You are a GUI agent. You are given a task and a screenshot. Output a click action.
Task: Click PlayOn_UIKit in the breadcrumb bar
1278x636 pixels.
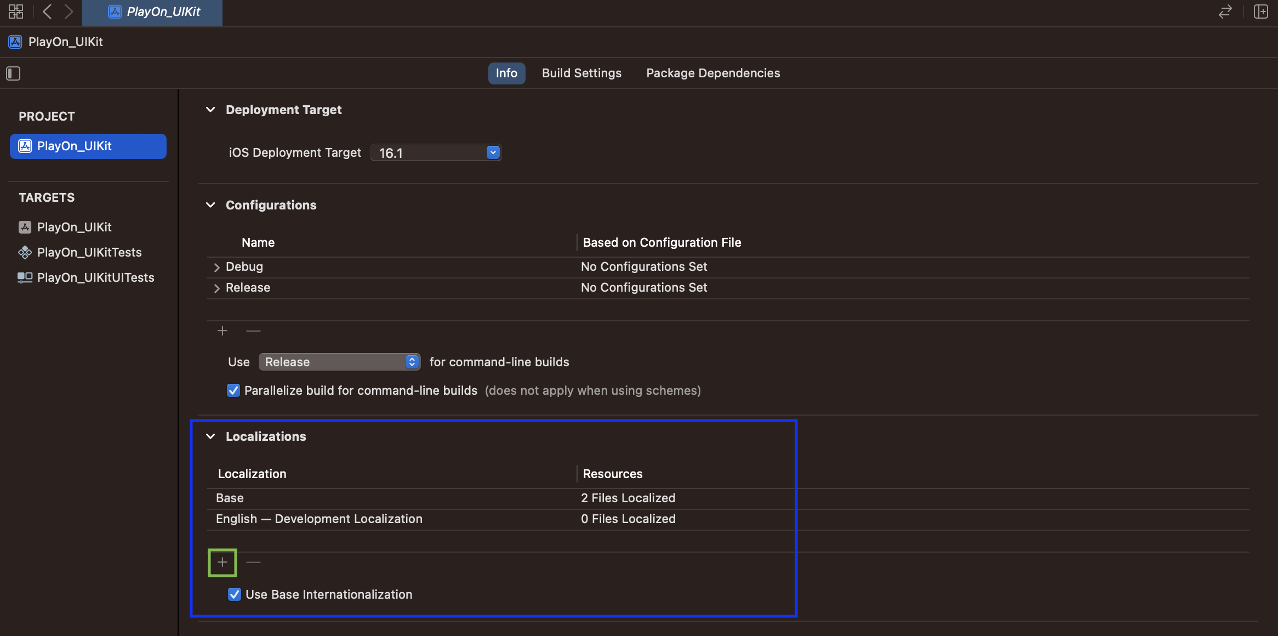pos(65,42)
